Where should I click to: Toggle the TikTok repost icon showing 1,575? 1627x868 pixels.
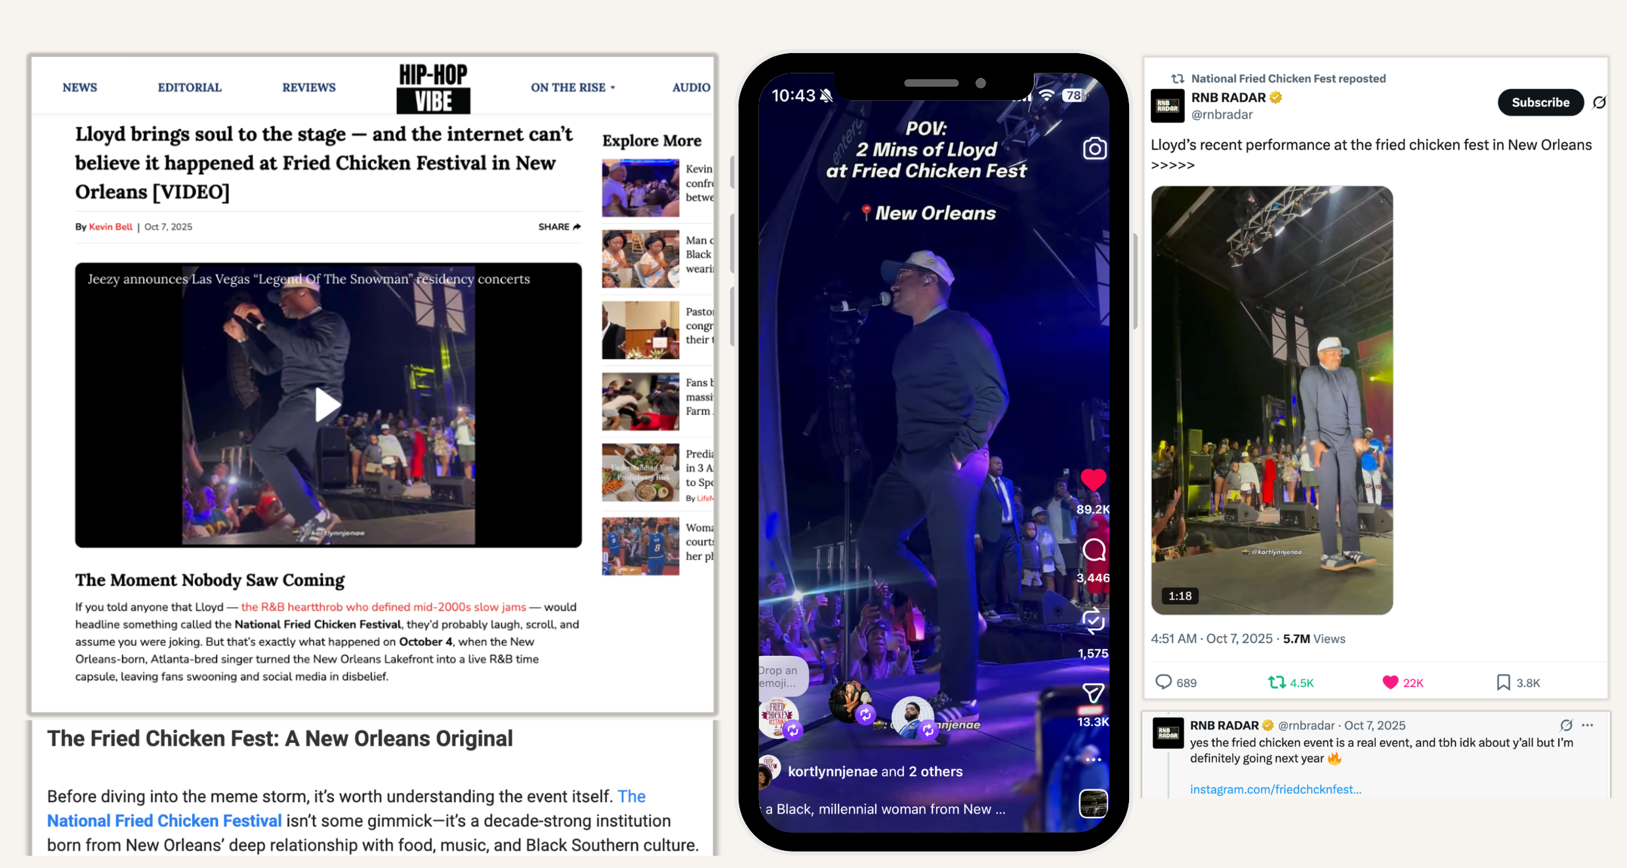pyautogui.click(x=1093, y=621)
